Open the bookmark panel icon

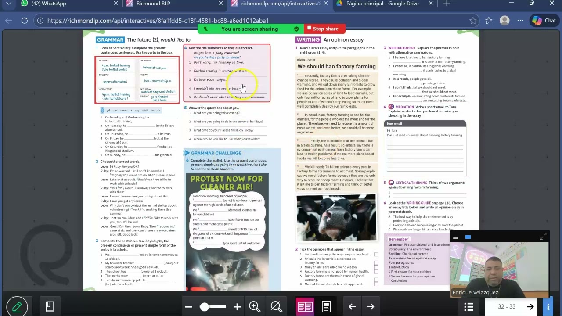(50, 306)
